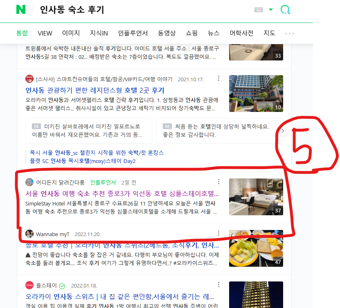Expand more tabs with the three-dot button
The height and width of the screenshot is (308, 340).
[290, 33]
